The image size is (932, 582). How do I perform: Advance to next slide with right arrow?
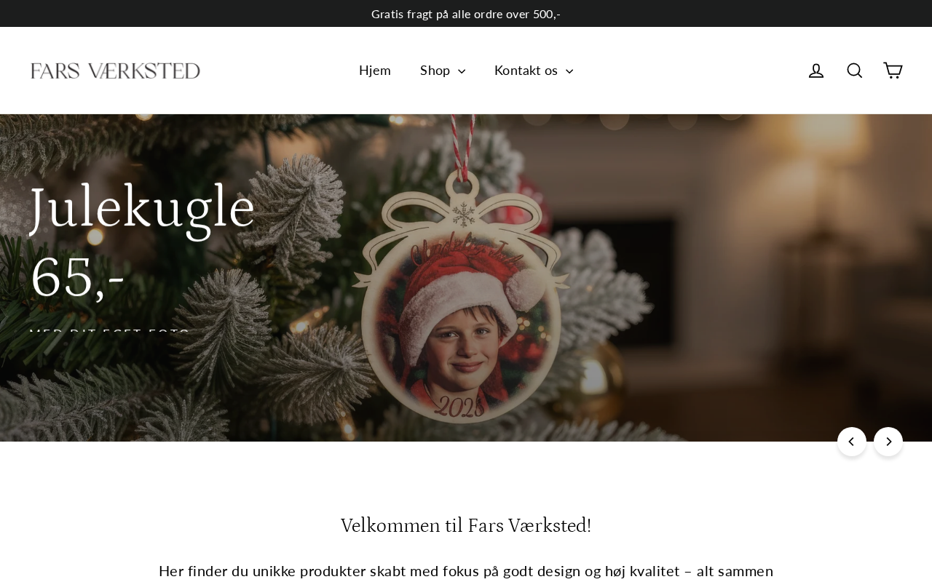(888, 442)
